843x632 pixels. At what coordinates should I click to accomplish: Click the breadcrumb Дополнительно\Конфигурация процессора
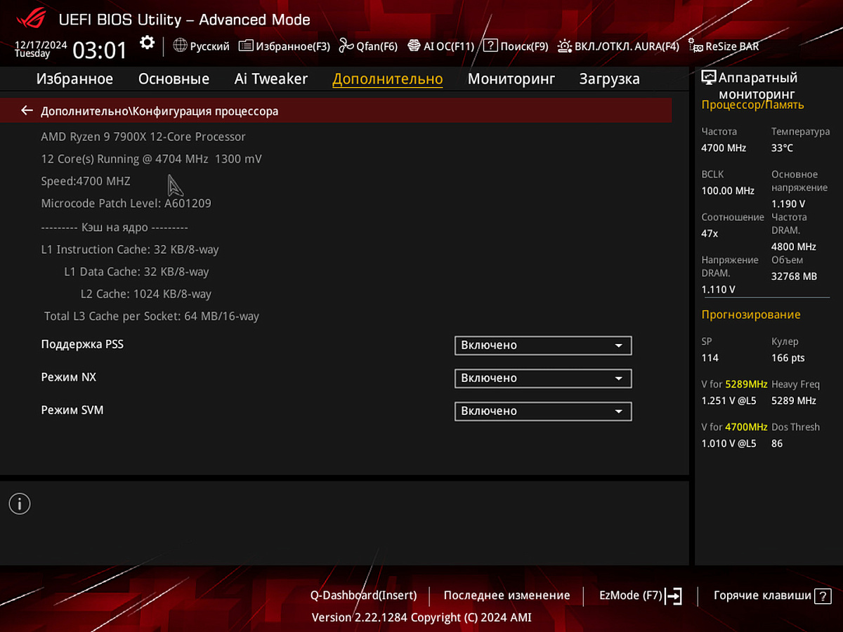coord(159,111)
